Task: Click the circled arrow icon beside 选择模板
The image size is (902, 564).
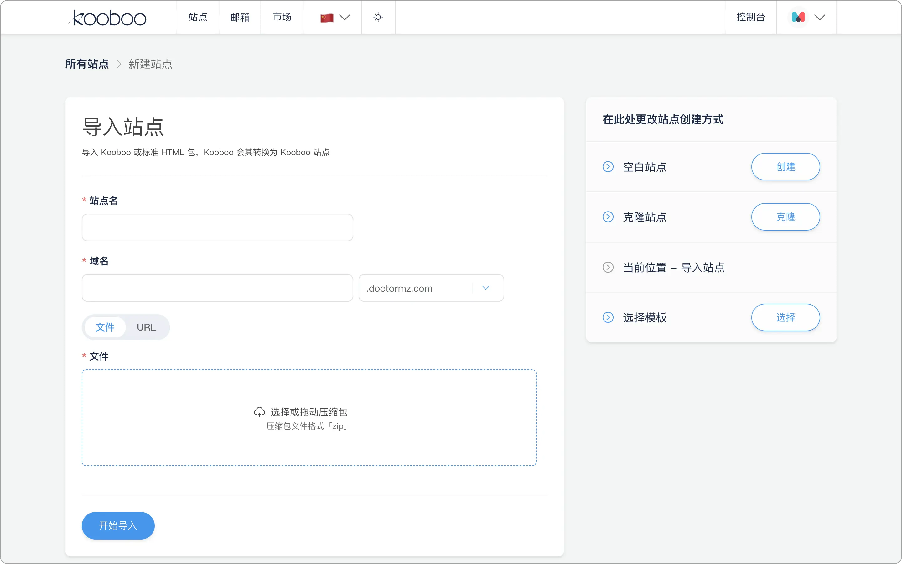Action: [608, 317]
